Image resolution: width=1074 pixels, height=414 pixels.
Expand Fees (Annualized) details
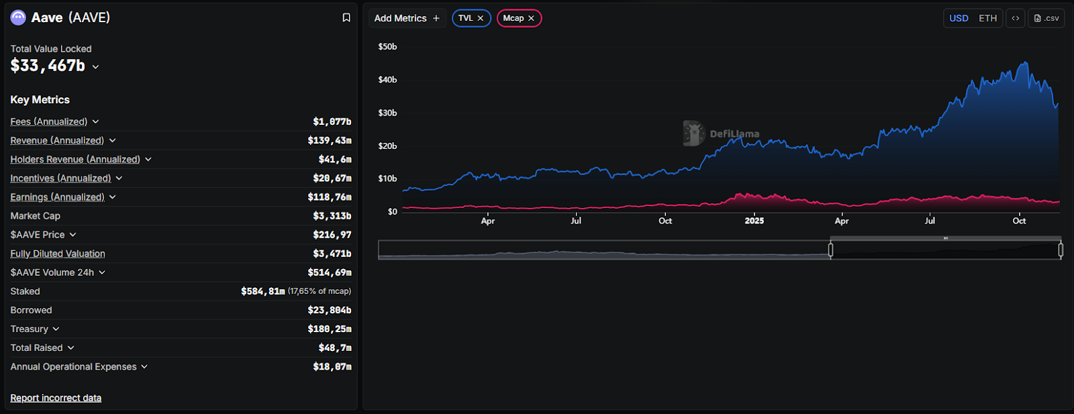pyautogui.click(x=95, y=121)
